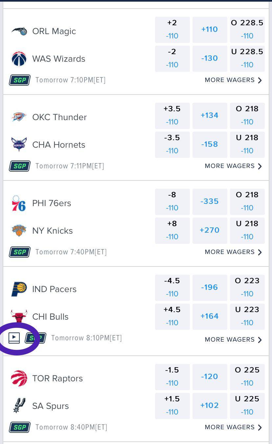Image resolution: width=272 pixels, height=444 pixels.
Task: Open the TOR Raptors team name
Action: point(57,378)
